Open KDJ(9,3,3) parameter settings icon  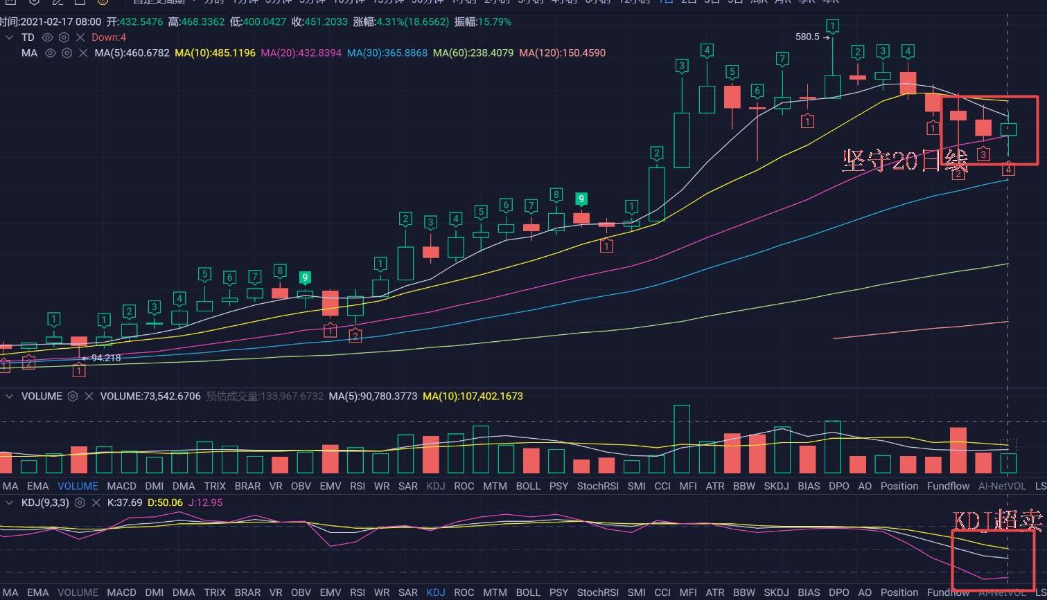pyautogui.click(x=79, y=502)
